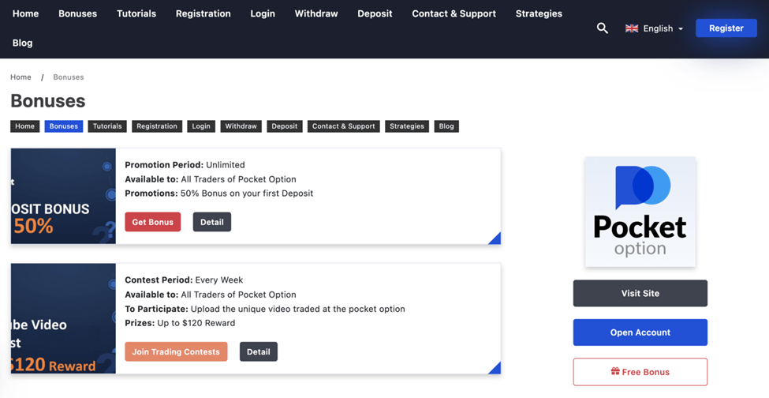Open Contact & Support in top navigation
The image size is (769, 398).
454,13
